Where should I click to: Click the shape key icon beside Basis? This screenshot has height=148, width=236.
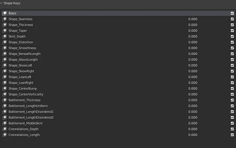(x=5, y=13)
